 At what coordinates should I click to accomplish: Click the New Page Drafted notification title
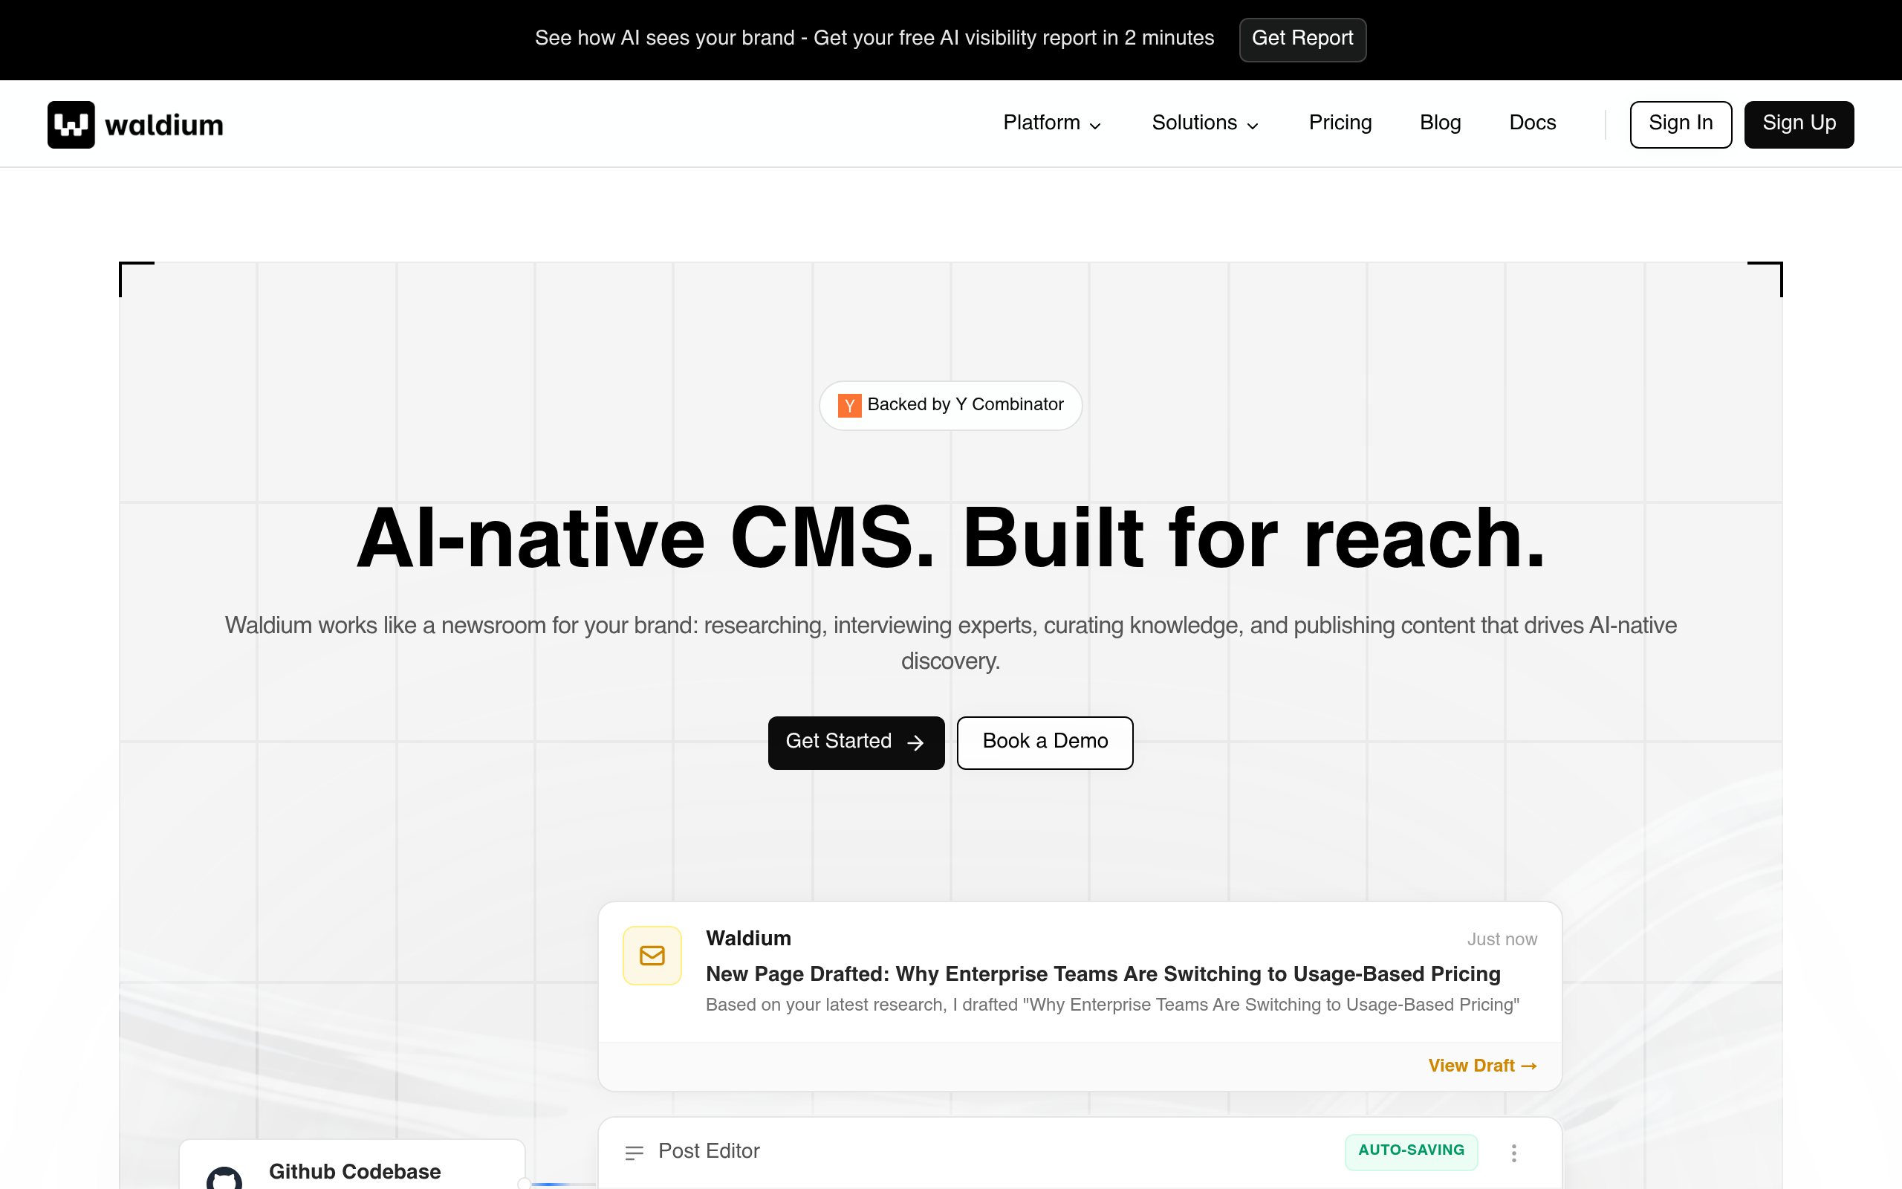[1103, 974]
